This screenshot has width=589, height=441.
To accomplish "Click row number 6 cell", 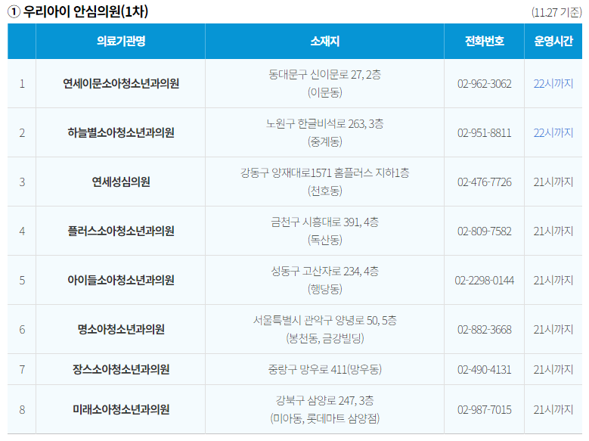I will (x=22, y=329).
